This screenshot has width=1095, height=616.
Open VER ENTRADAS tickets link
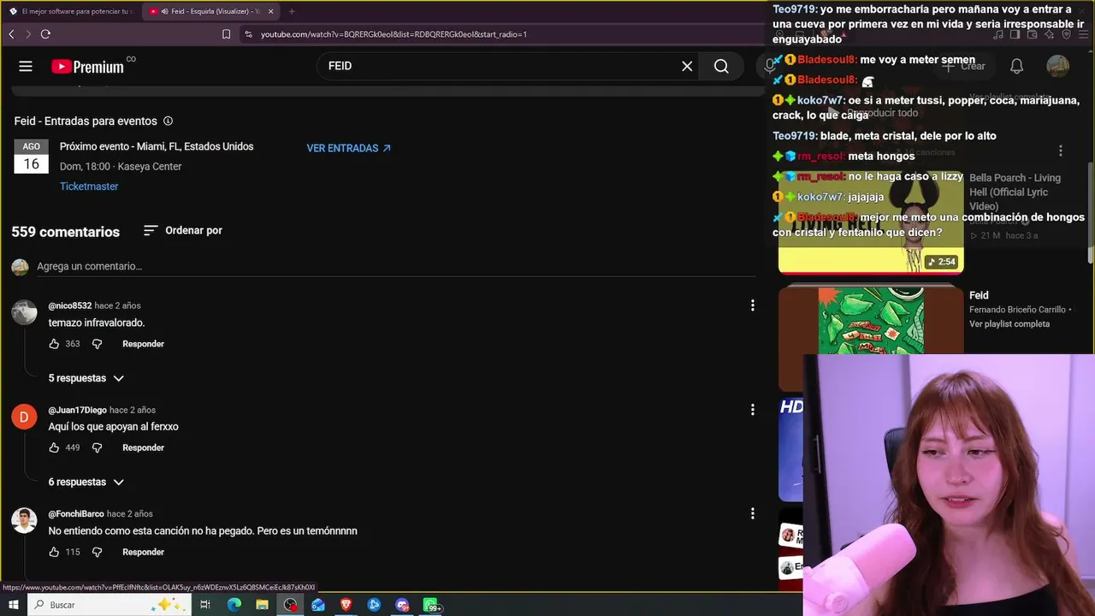349,148
